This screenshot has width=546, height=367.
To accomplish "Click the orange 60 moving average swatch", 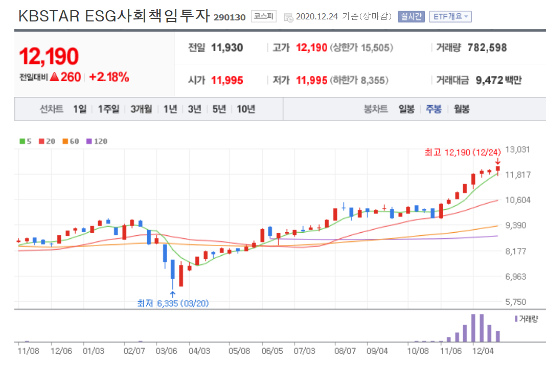I will tap(65, 141).
